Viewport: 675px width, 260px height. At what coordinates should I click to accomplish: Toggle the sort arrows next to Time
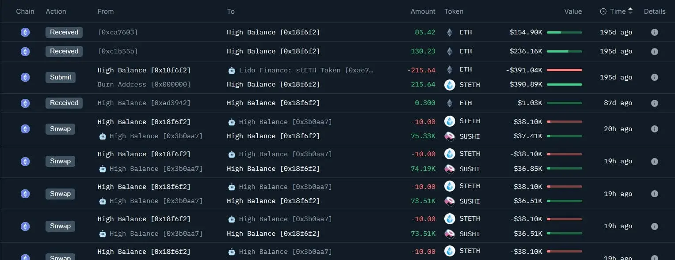point(630,11)
